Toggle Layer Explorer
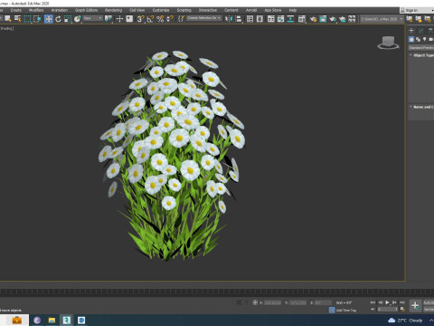The image size is (434, 326). coord(259,19)
